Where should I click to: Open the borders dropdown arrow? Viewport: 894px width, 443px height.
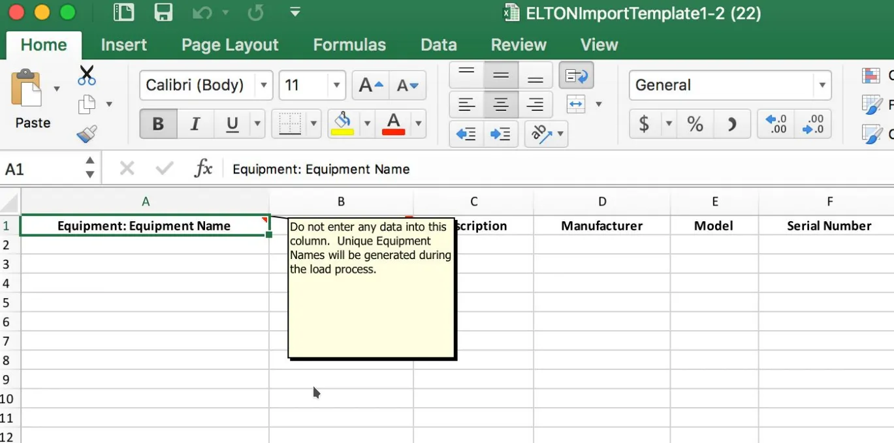click(x=314, y=124)
